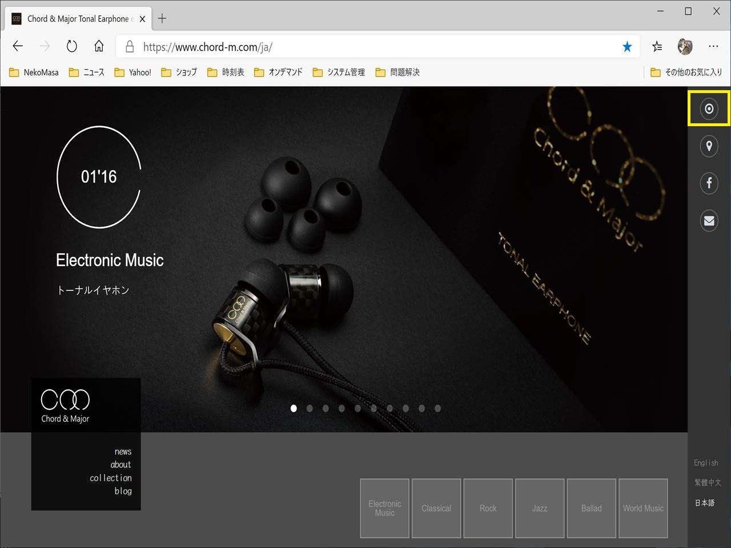Go to browser home page icon
731x548 pixels.
pyautogui.click(x=99, y=46)
